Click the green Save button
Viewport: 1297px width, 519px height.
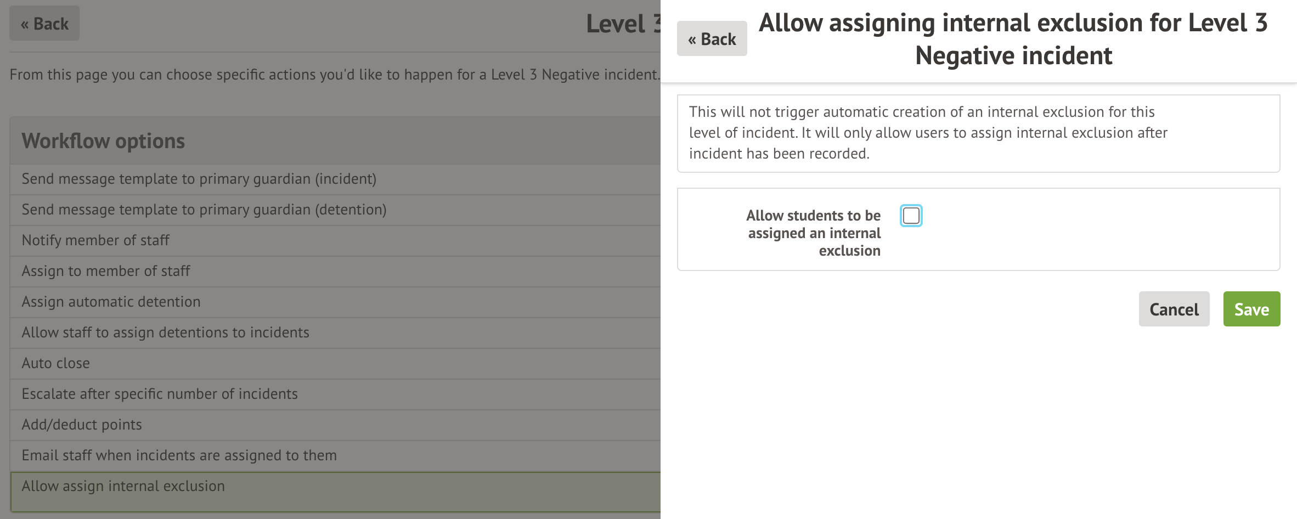click(x=1251, y=309)
